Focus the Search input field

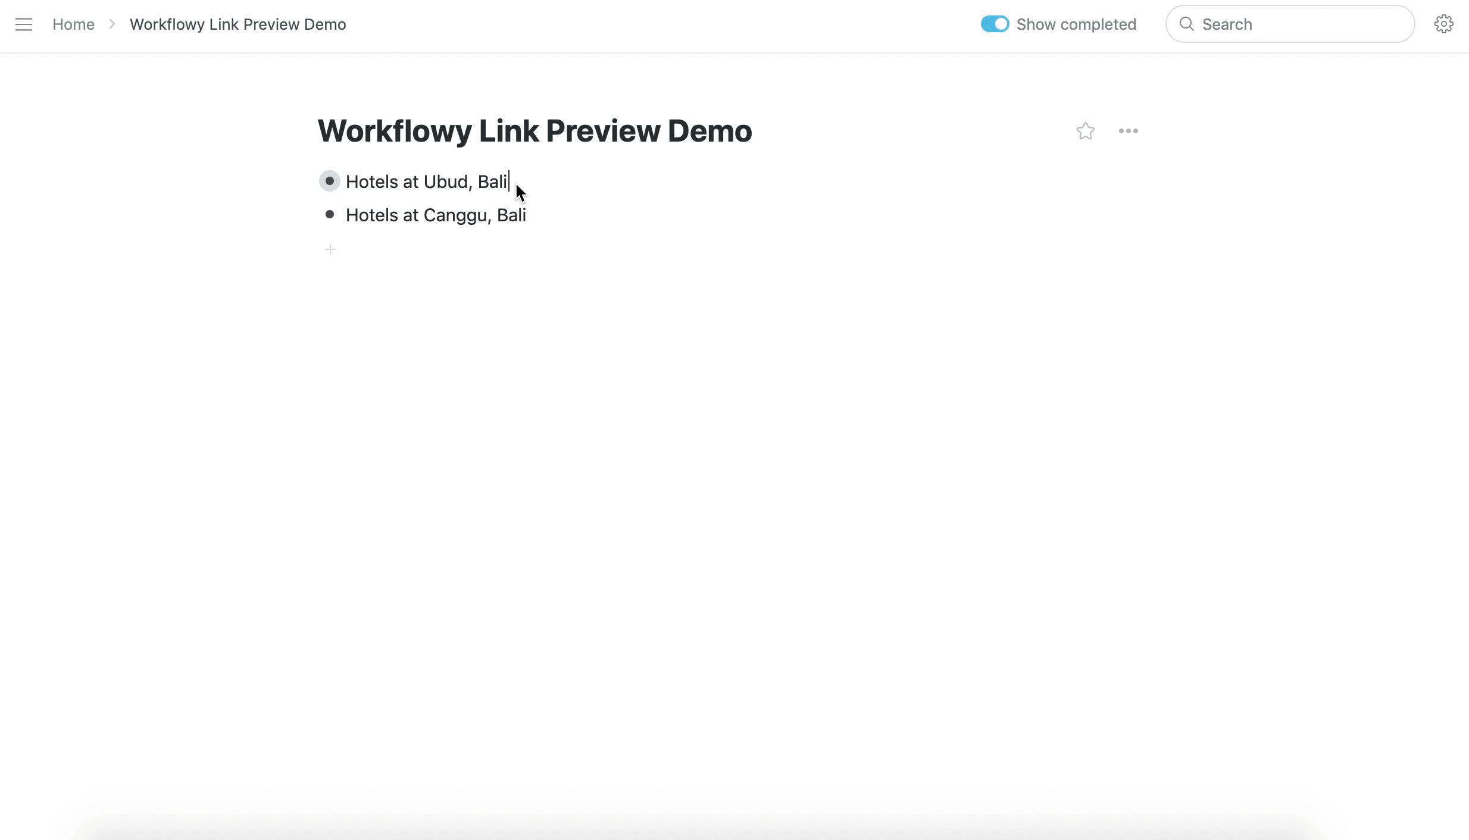[1298, 24]
